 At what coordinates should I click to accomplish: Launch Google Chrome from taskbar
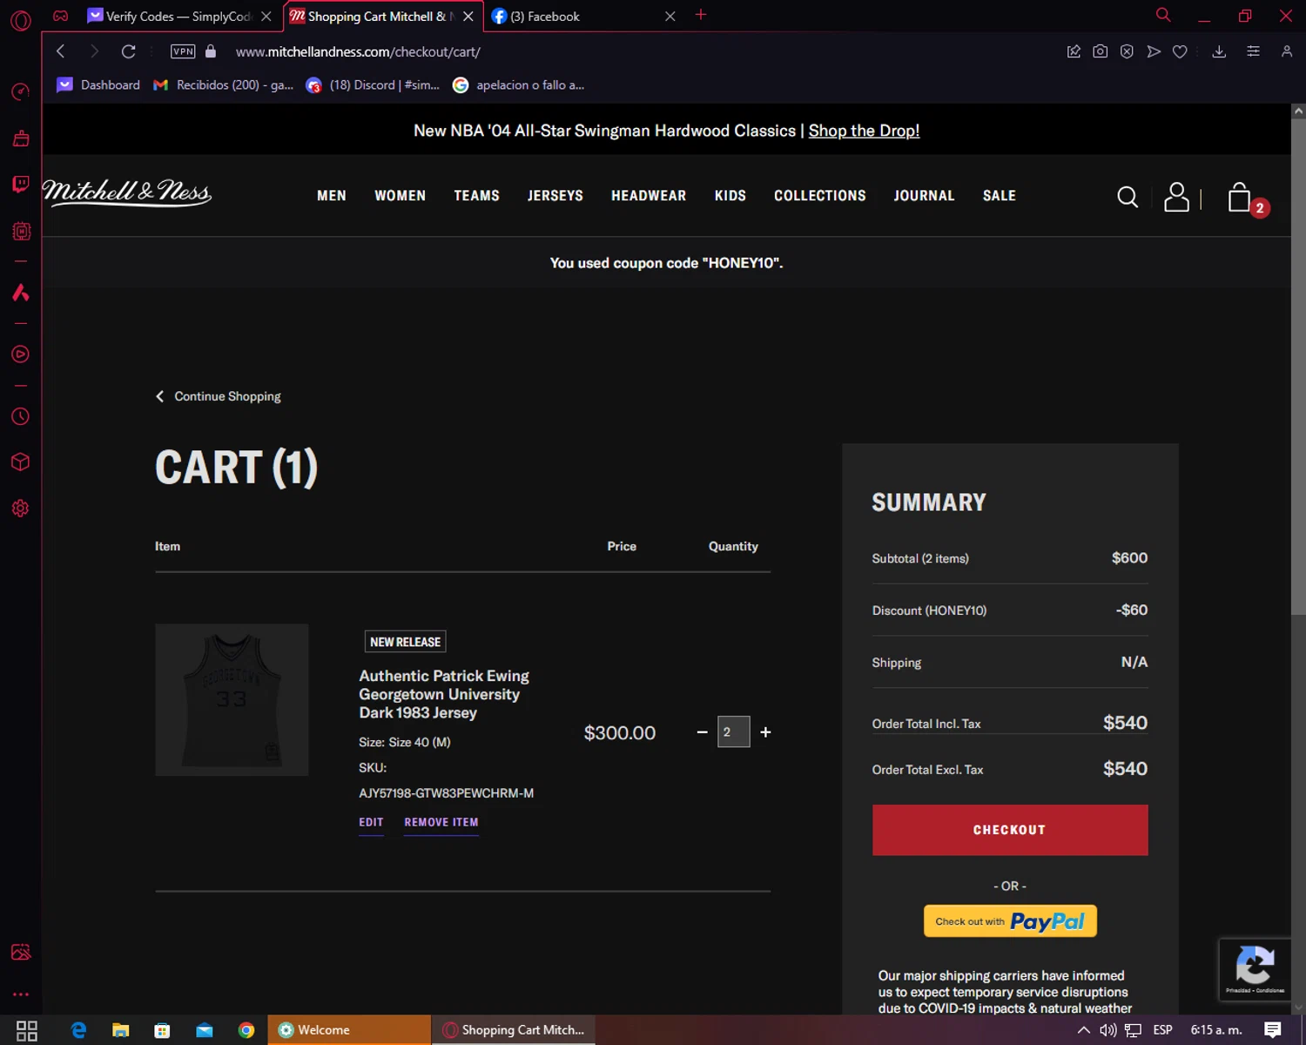tap(246, 1030)
